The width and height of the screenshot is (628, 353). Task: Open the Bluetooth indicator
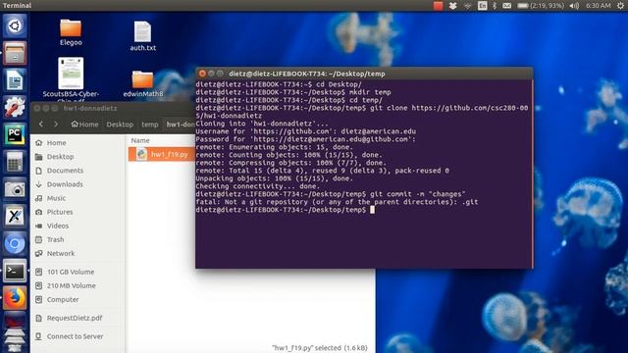(495, 6)
